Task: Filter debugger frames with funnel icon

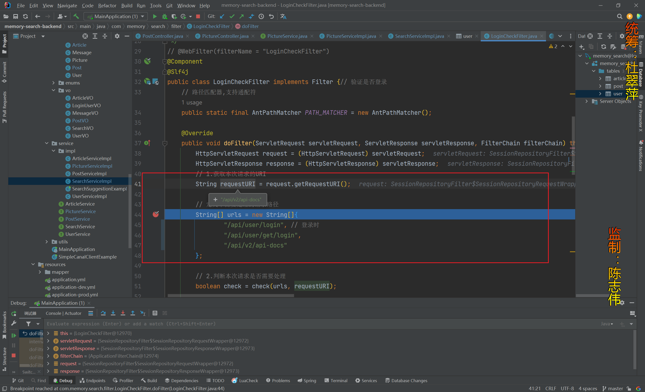Action: 28,324
